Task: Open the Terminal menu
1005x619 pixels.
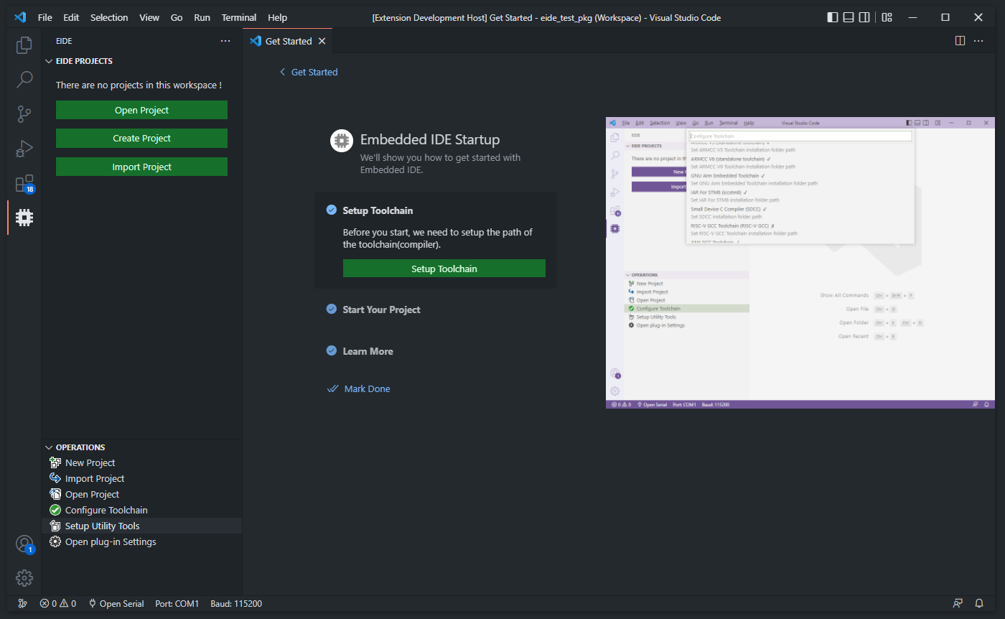Action: 239,17
